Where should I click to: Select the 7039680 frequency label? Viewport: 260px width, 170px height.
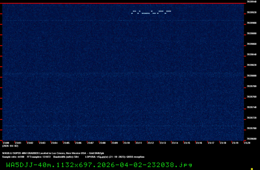click(252, 139)
